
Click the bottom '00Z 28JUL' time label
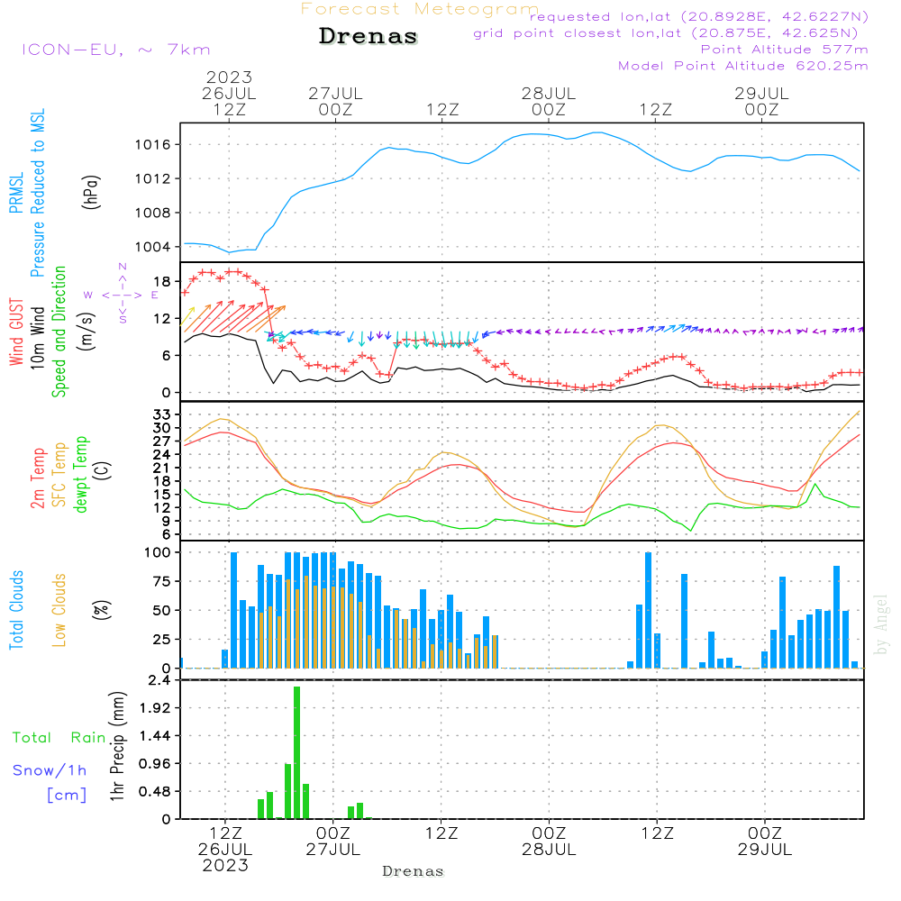tap(550, 842)
